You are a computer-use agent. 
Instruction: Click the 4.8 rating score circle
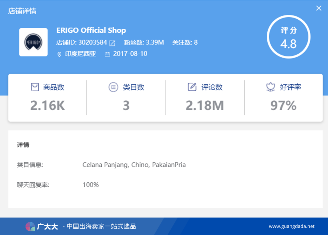pyautogui.click(x=289, y=37)
